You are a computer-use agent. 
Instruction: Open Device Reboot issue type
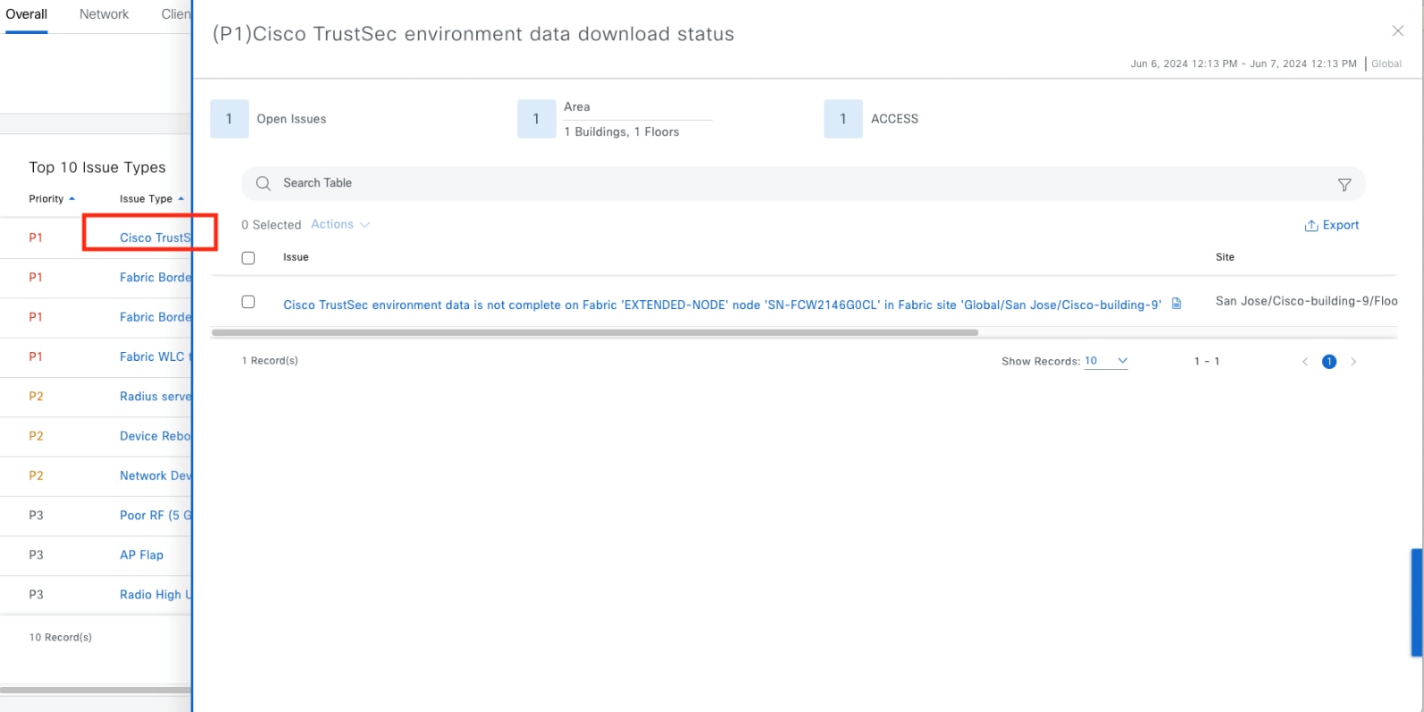[155, 436]
